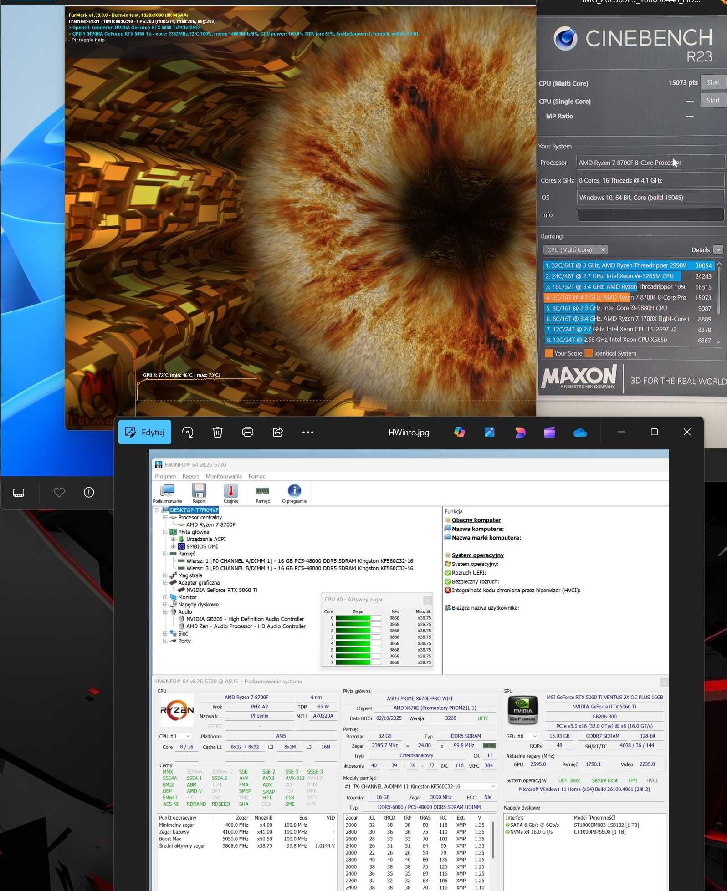Click the System operacyjny heading link
This screenshot has height=891, width=727.
[x=477, y=555]
